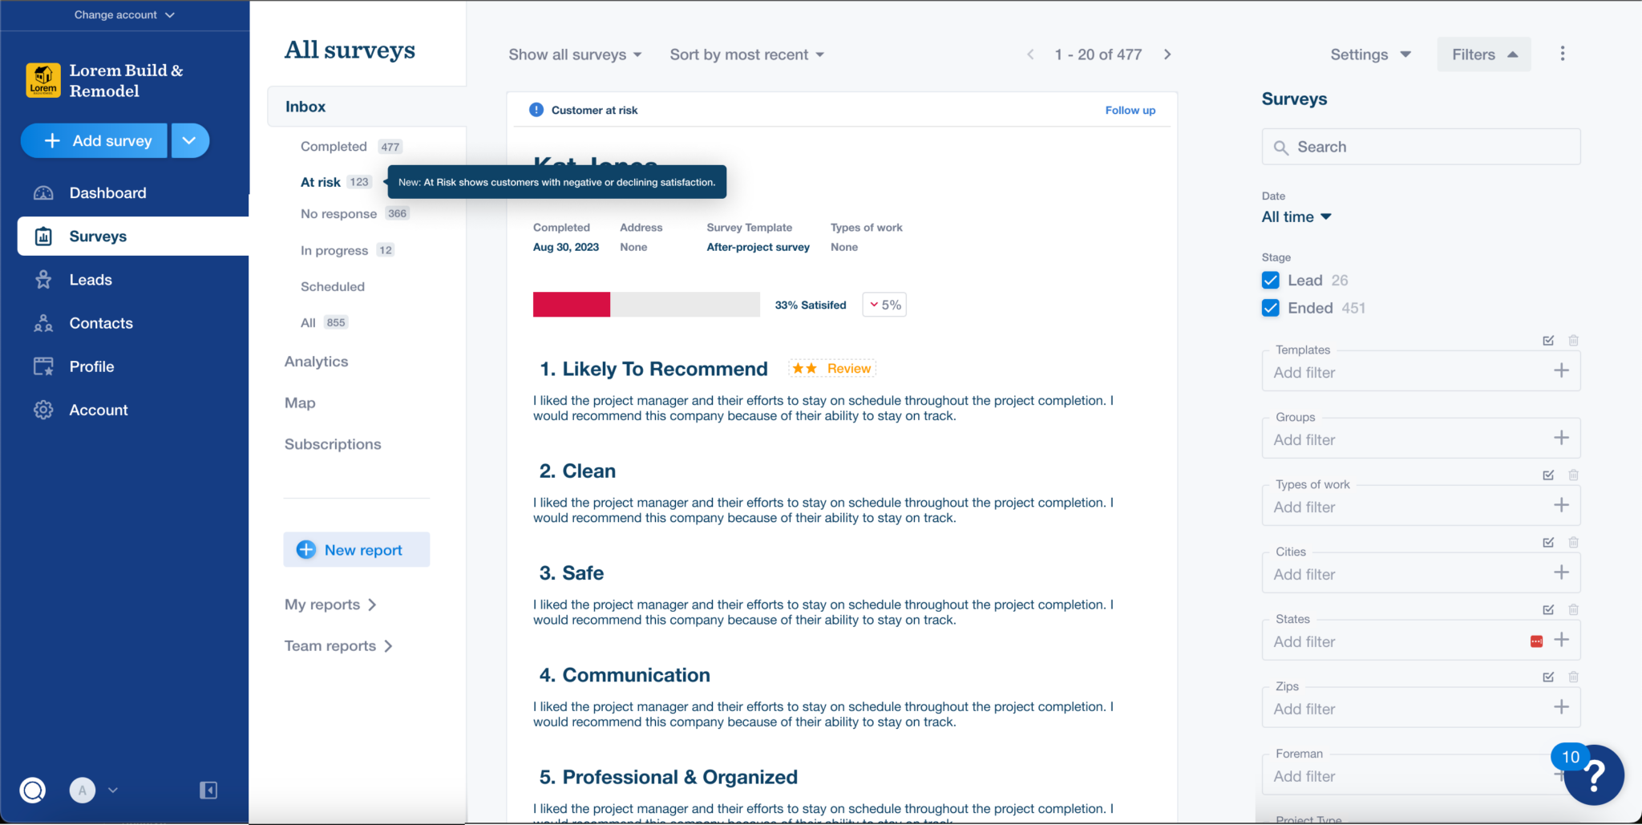Uncheck the Ended stage checkbox
Image resolution: width=1642 pixels, height=825 pixels.
pos(1271,308)
